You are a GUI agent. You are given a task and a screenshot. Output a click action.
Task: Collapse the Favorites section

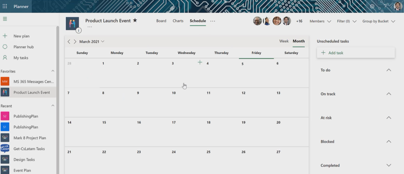pos(53,71)
